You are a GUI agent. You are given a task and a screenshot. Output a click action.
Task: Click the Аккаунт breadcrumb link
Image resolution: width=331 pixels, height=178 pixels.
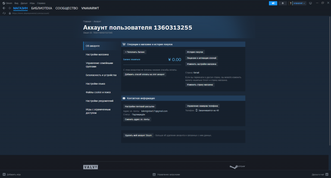(x=97, y=21)
